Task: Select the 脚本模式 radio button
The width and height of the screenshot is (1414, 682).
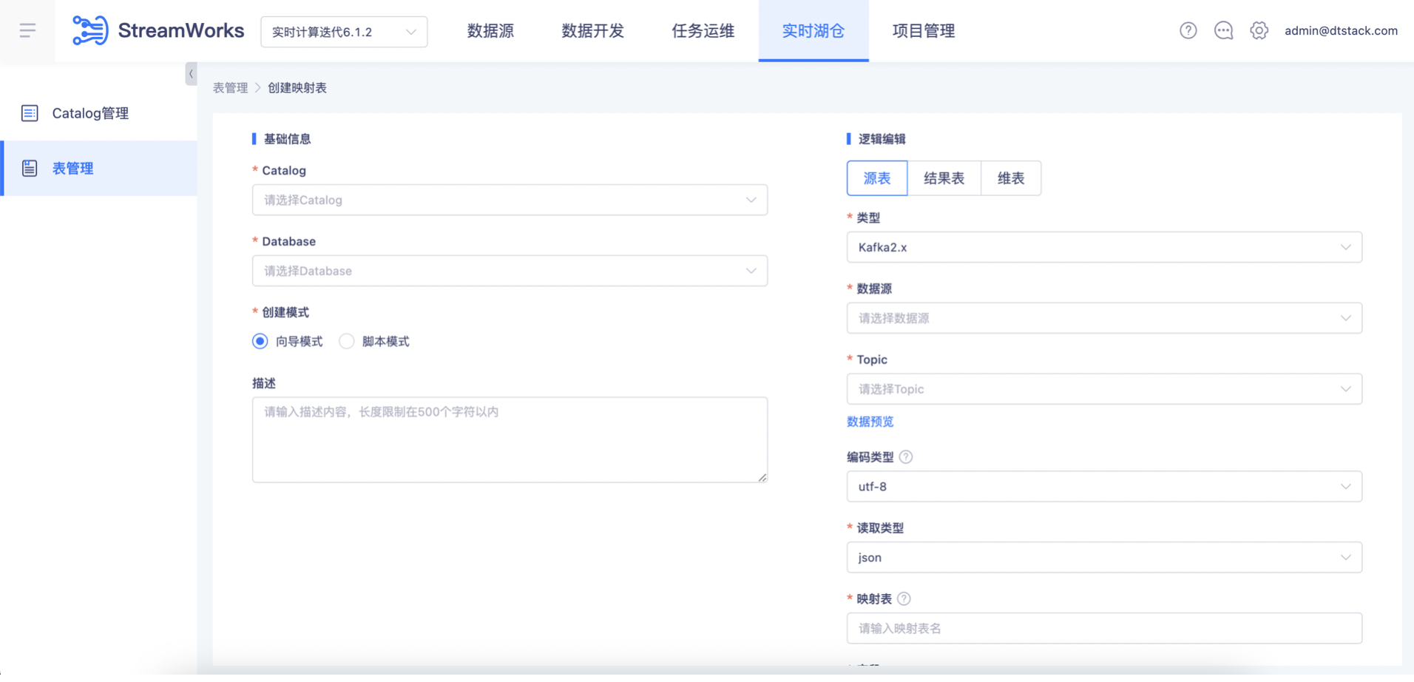Action: 346,341
